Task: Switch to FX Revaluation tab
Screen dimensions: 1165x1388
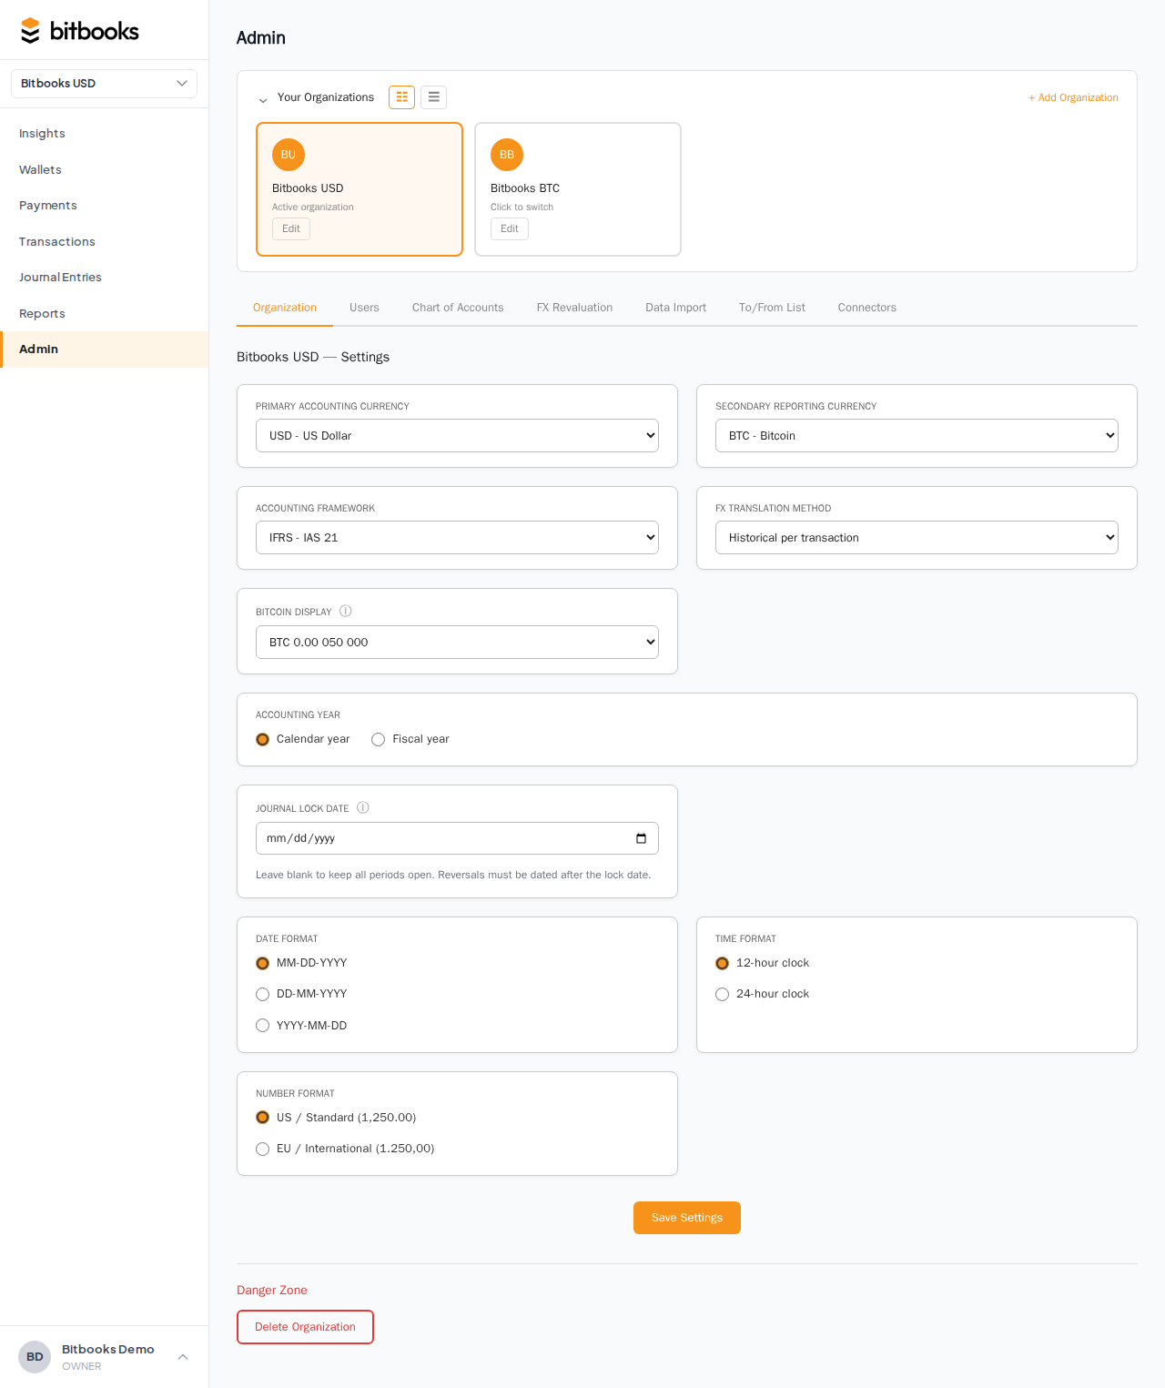Action: pyautogui.click(x=574, y=308)
